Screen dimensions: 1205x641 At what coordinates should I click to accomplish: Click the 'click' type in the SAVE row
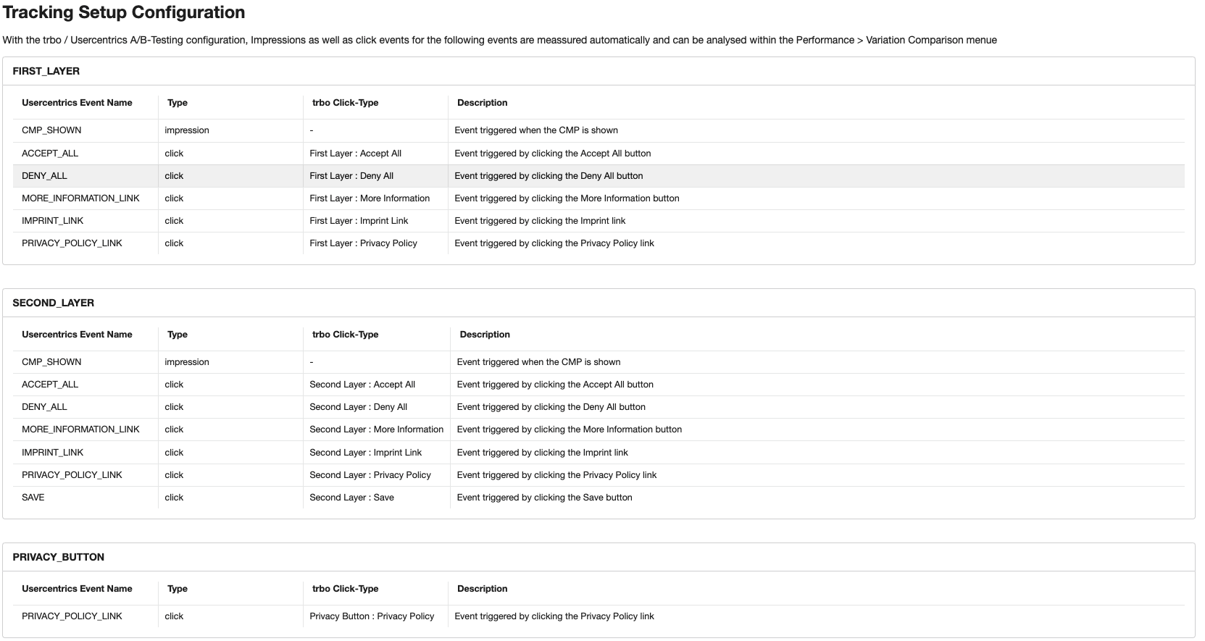174,498
